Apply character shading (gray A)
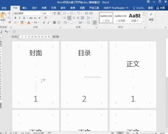 click(54, 22)
